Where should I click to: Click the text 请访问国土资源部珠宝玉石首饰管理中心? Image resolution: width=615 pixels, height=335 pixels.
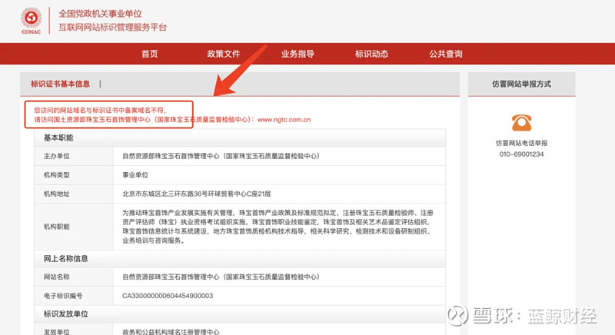[92, 120]
